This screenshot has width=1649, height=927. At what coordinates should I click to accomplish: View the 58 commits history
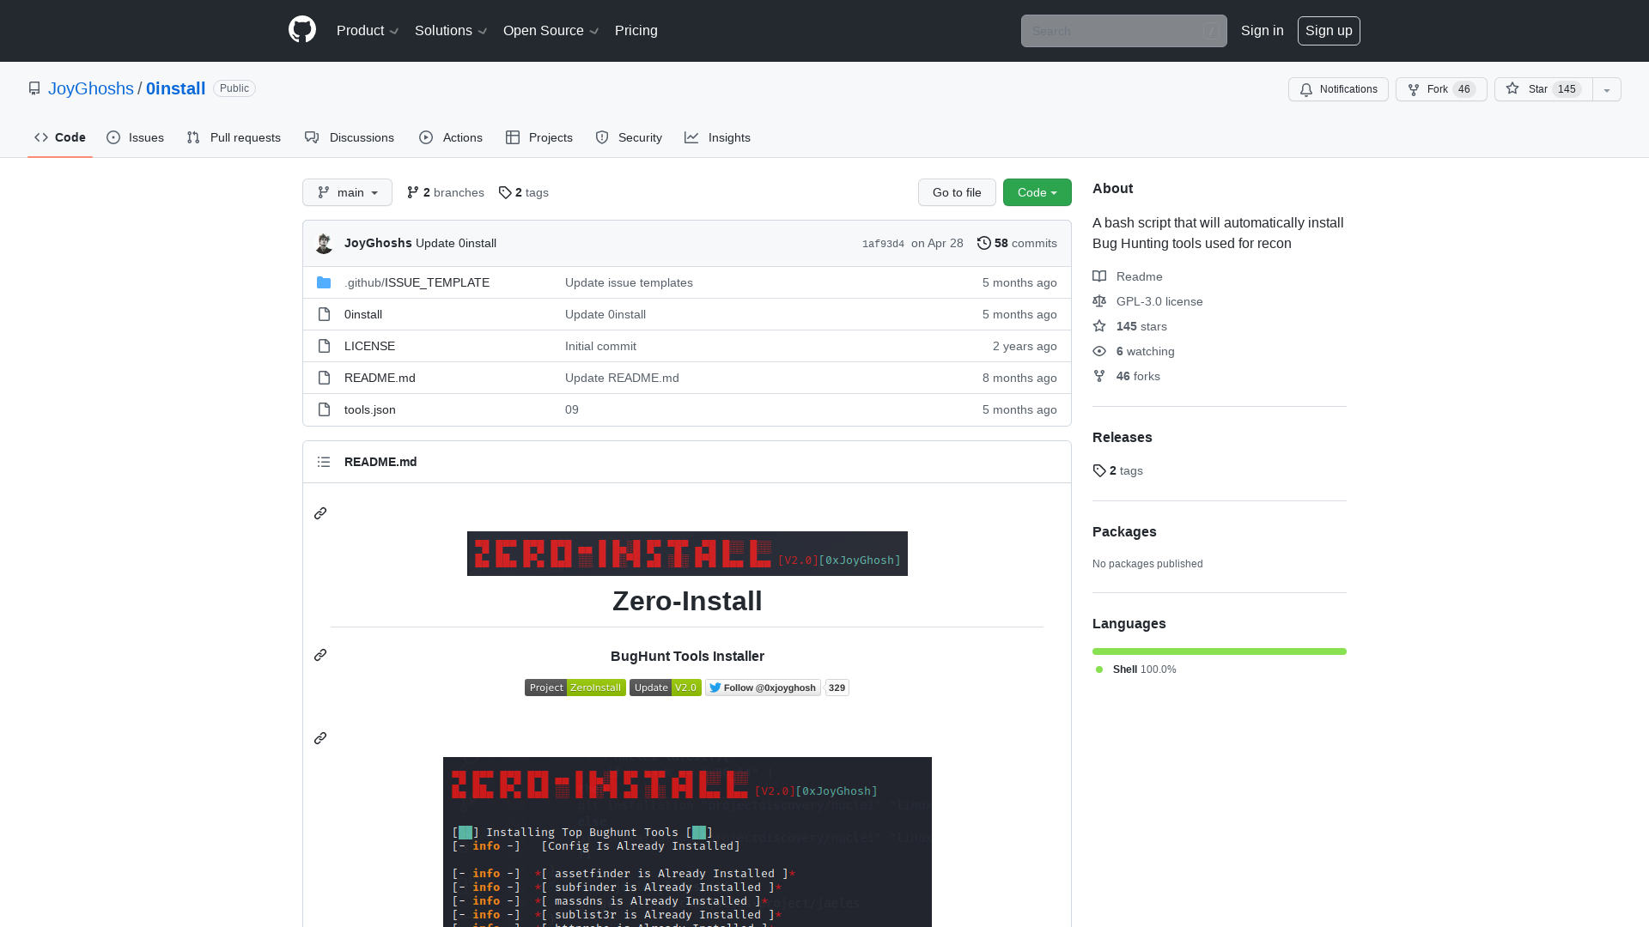point(1017,243)
